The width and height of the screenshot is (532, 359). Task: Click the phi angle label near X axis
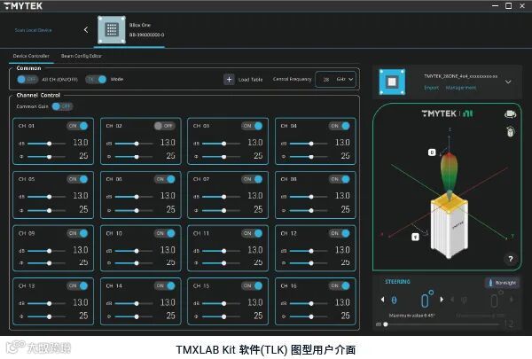coord(415,237)
